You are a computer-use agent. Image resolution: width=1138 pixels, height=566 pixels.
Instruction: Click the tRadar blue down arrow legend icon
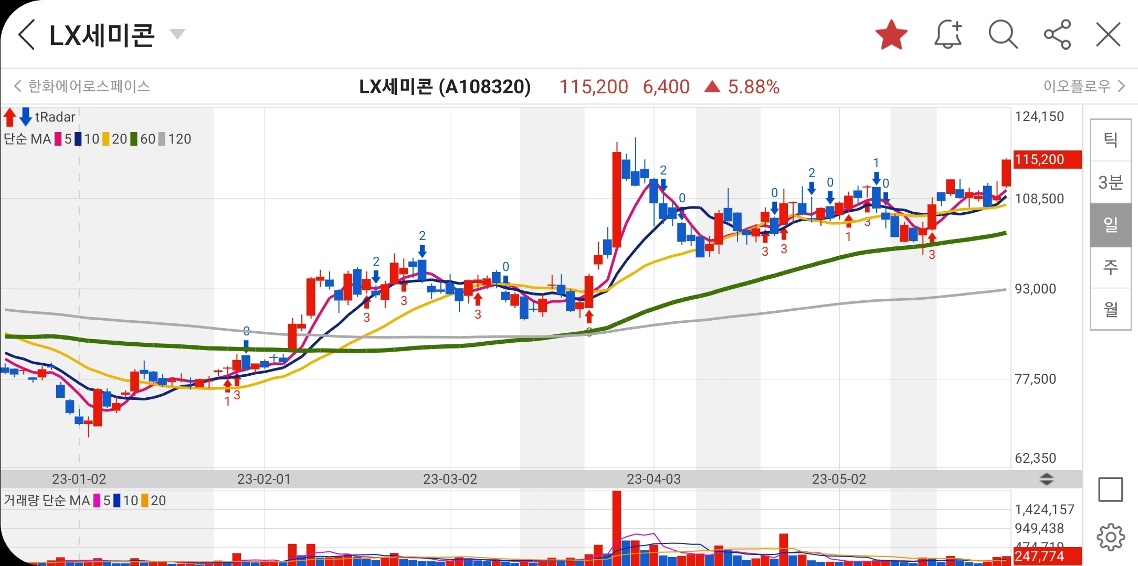point(26,117)
